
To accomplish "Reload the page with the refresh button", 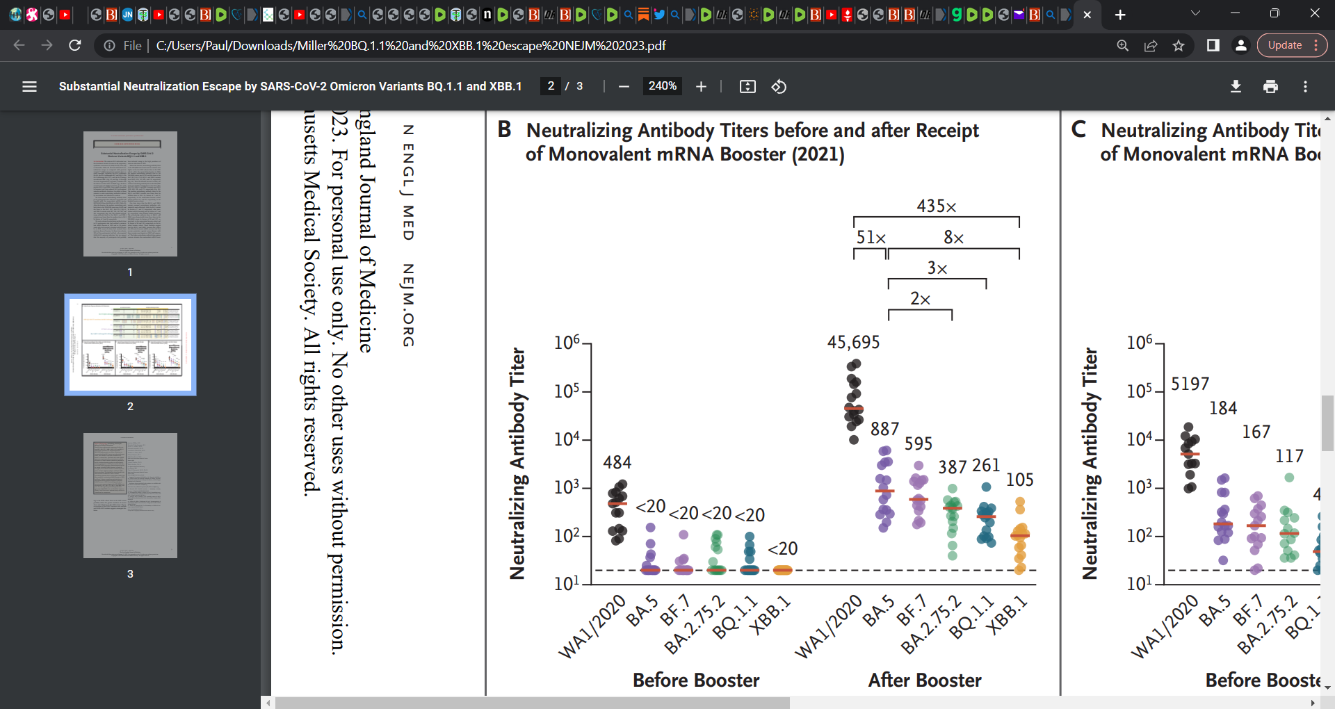I will 75,45.
